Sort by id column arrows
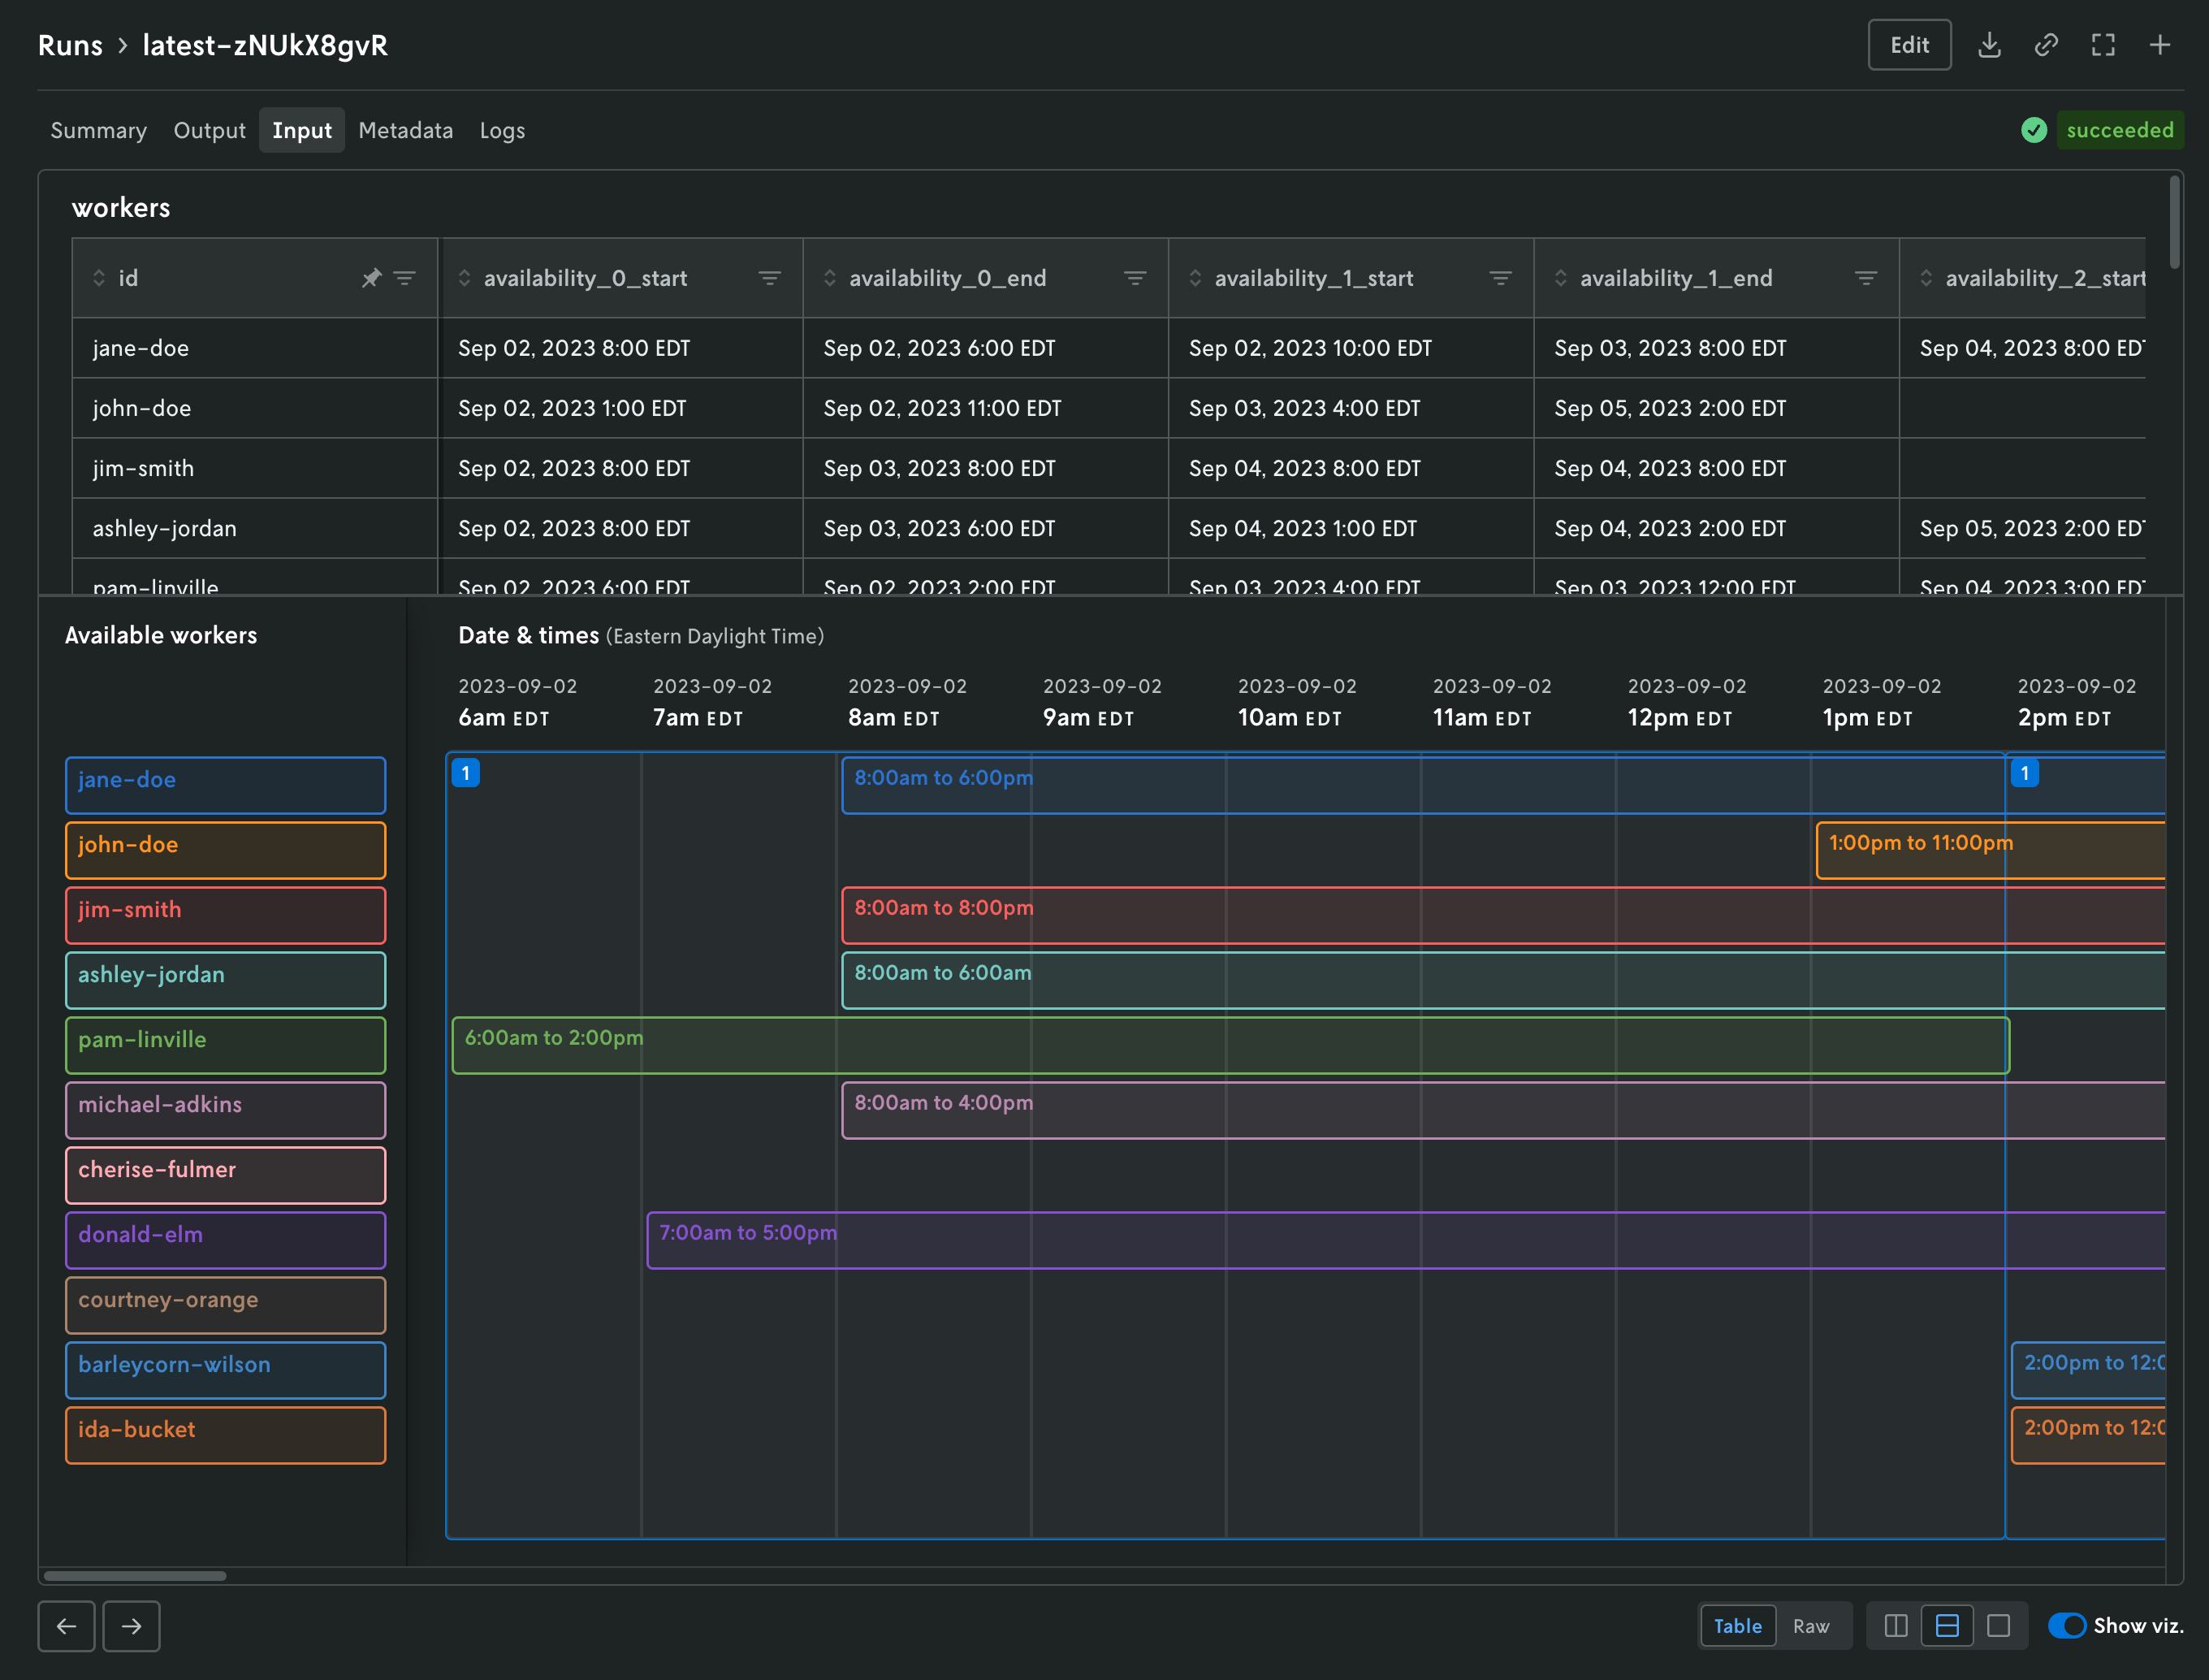 pyautogui.click(x=99, y=278)
